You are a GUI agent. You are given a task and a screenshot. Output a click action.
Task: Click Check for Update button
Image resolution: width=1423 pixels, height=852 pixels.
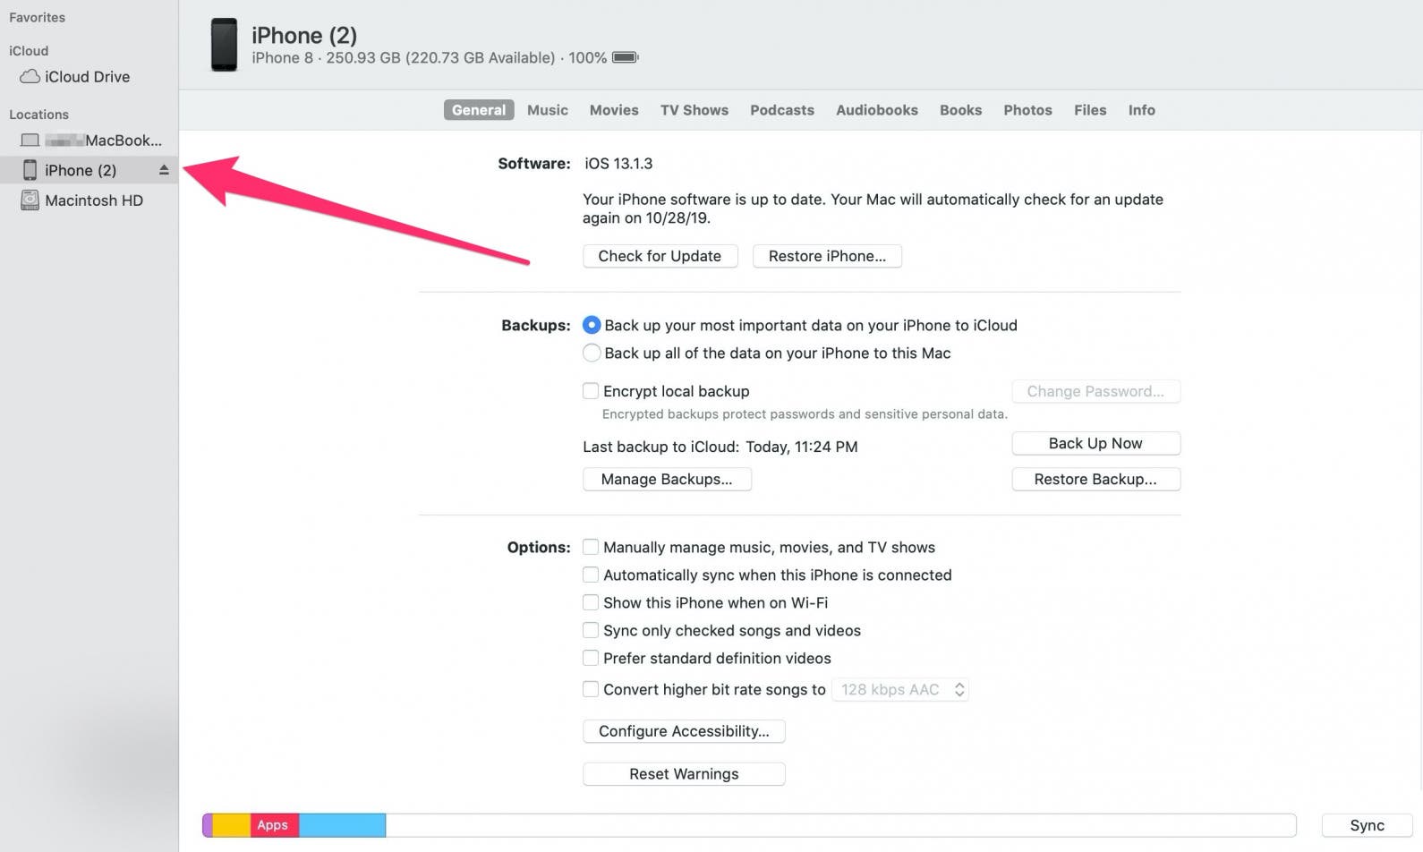[660, 256]
